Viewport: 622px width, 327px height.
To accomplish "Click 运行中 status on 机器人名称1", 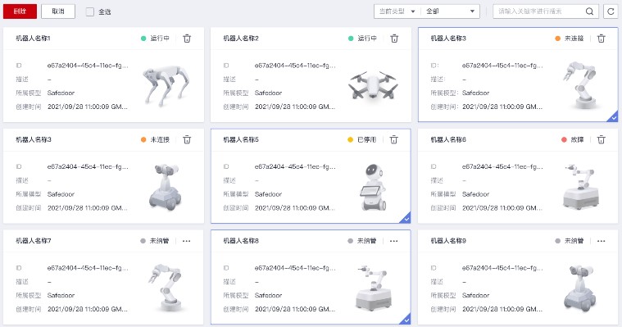I will click(x=155, y=39).
